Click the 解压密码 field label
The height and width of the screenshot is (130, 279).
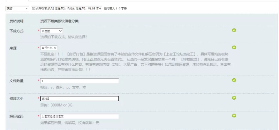click(16, 117)
